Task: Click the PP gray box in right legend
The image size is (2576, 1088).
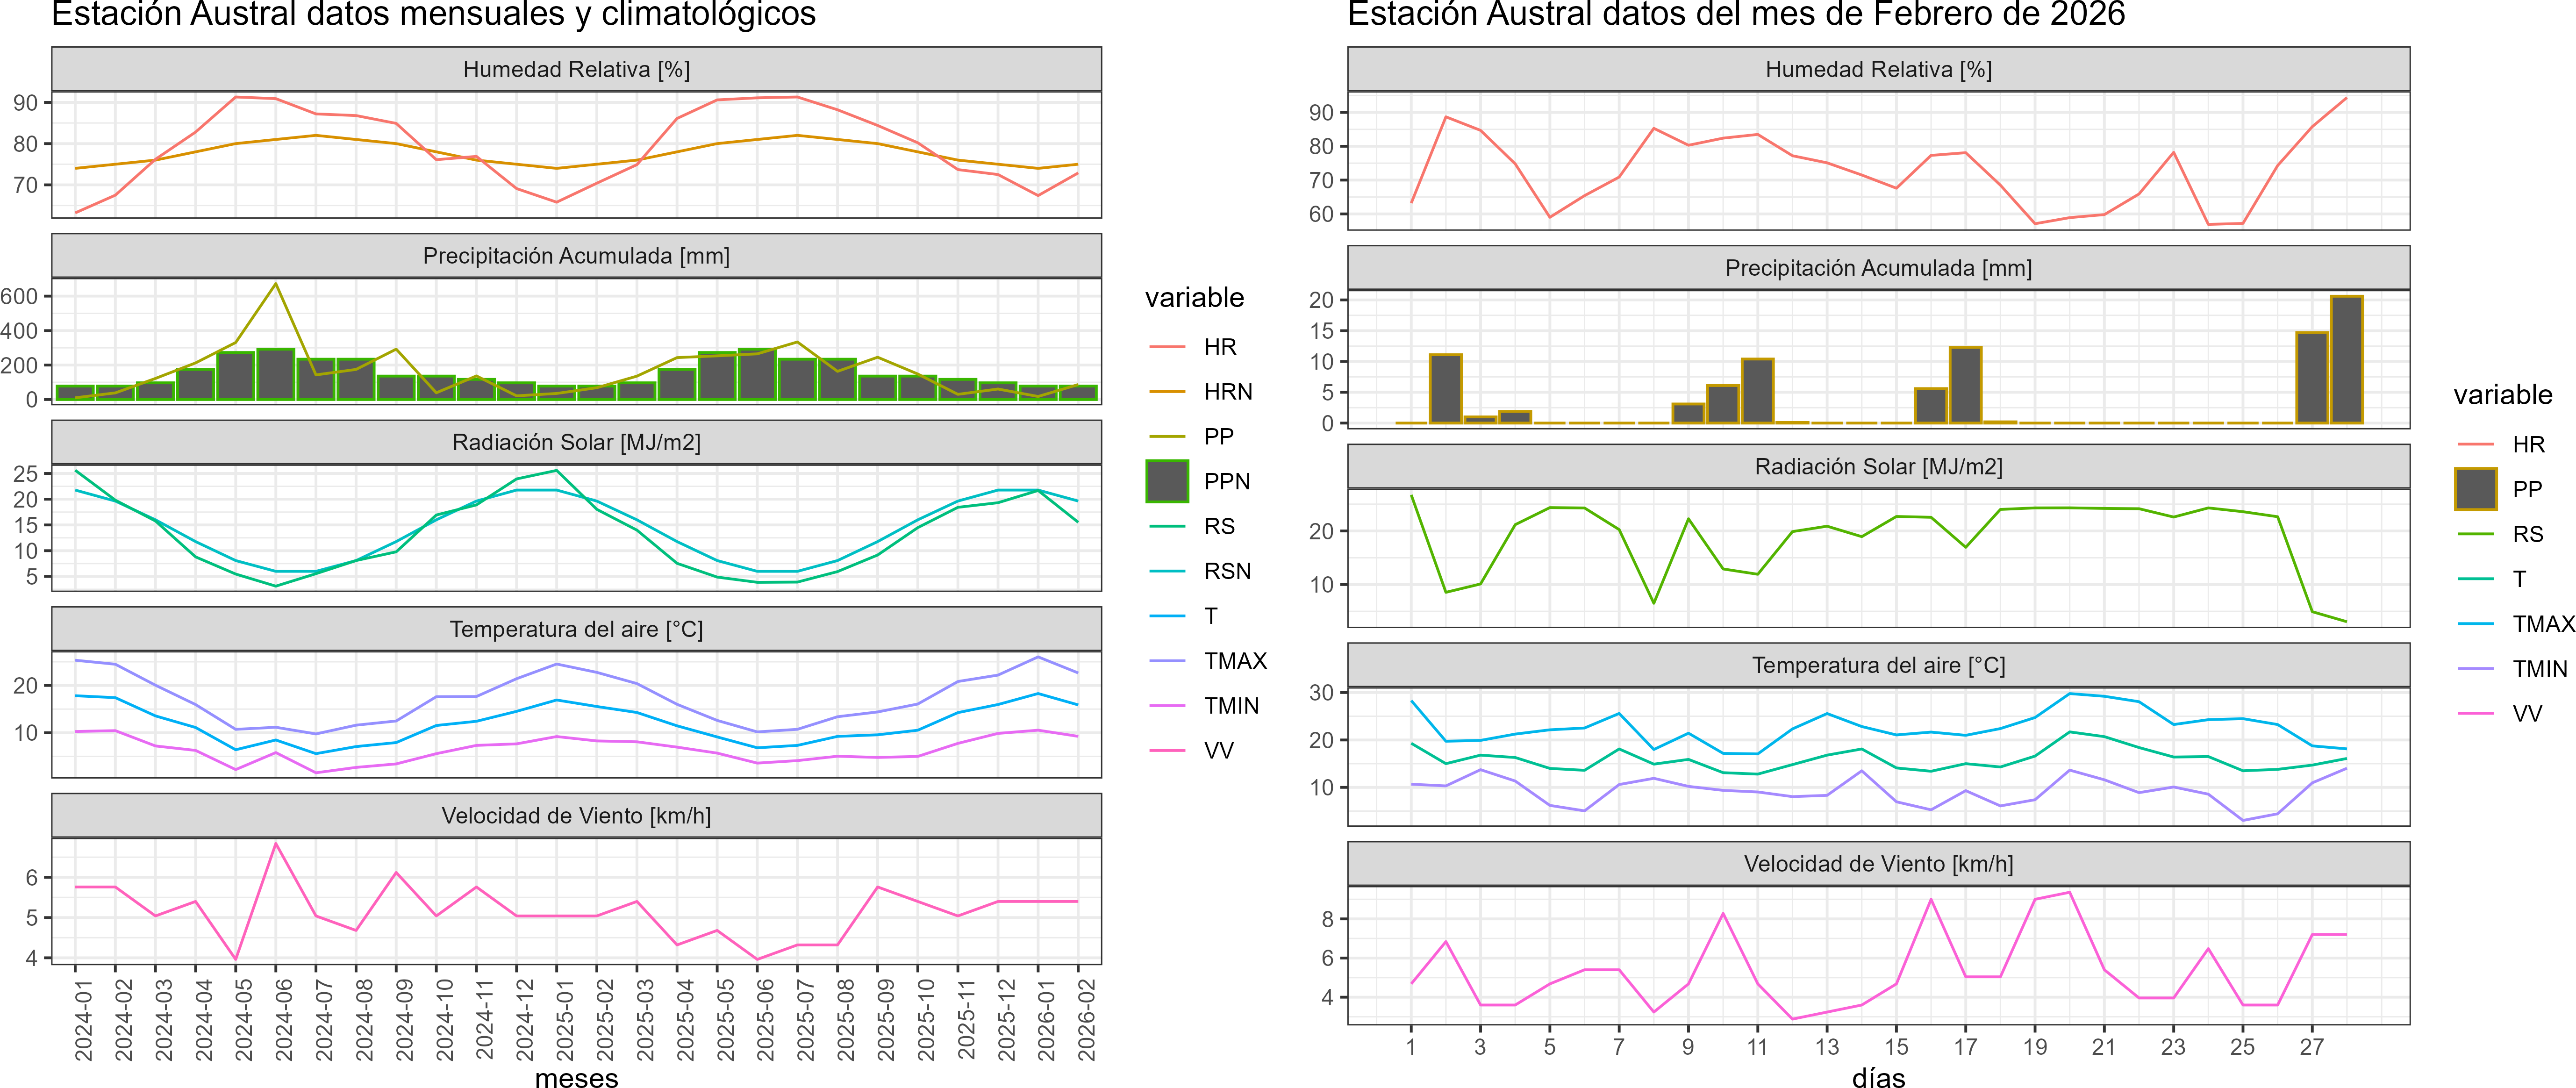Action: point(2475,489)
